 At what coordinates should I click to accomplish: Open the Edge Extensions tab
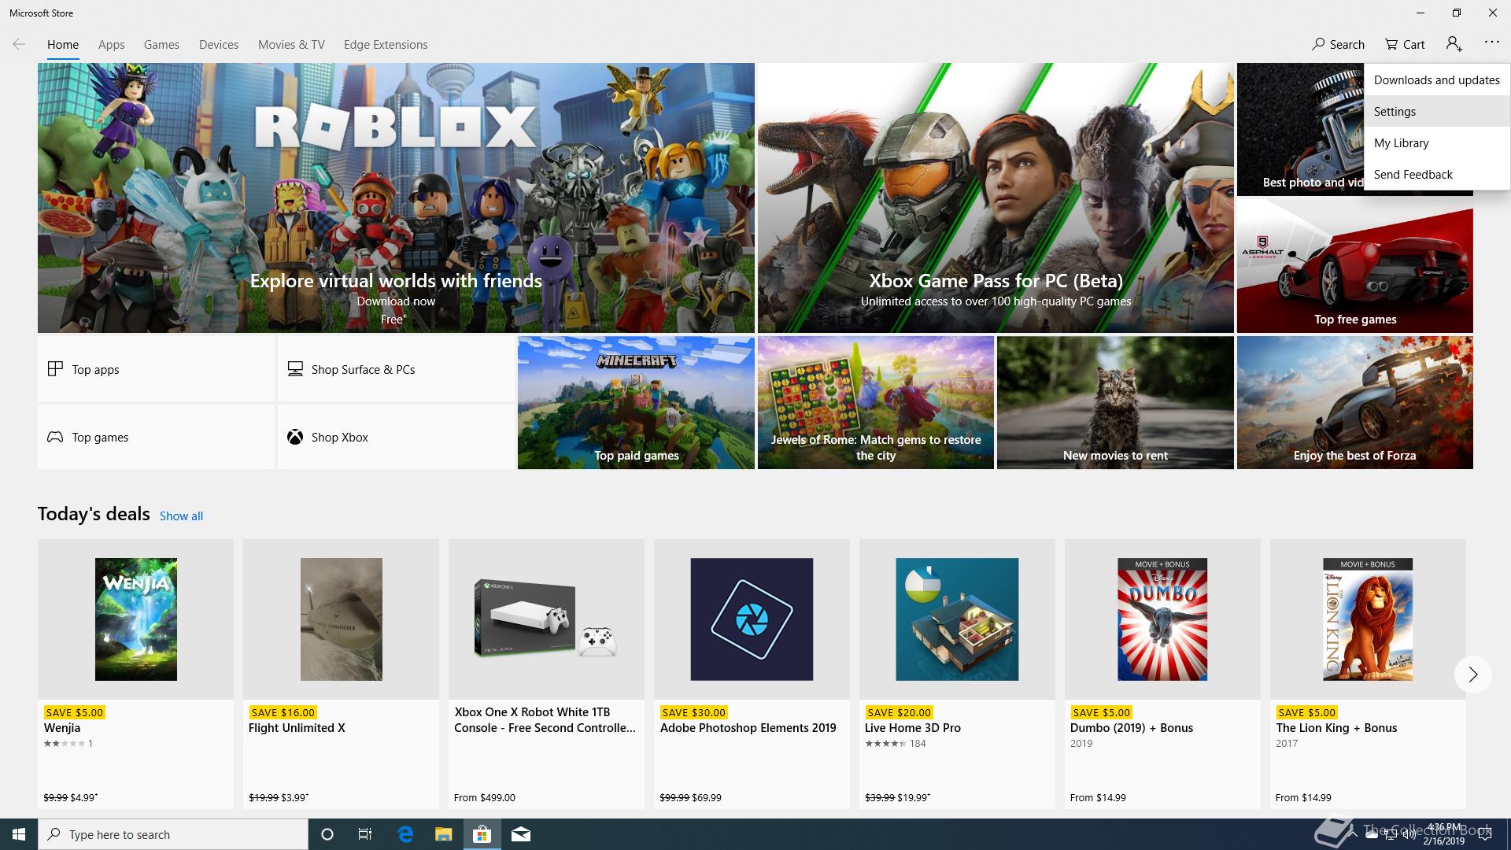[386, 45]
